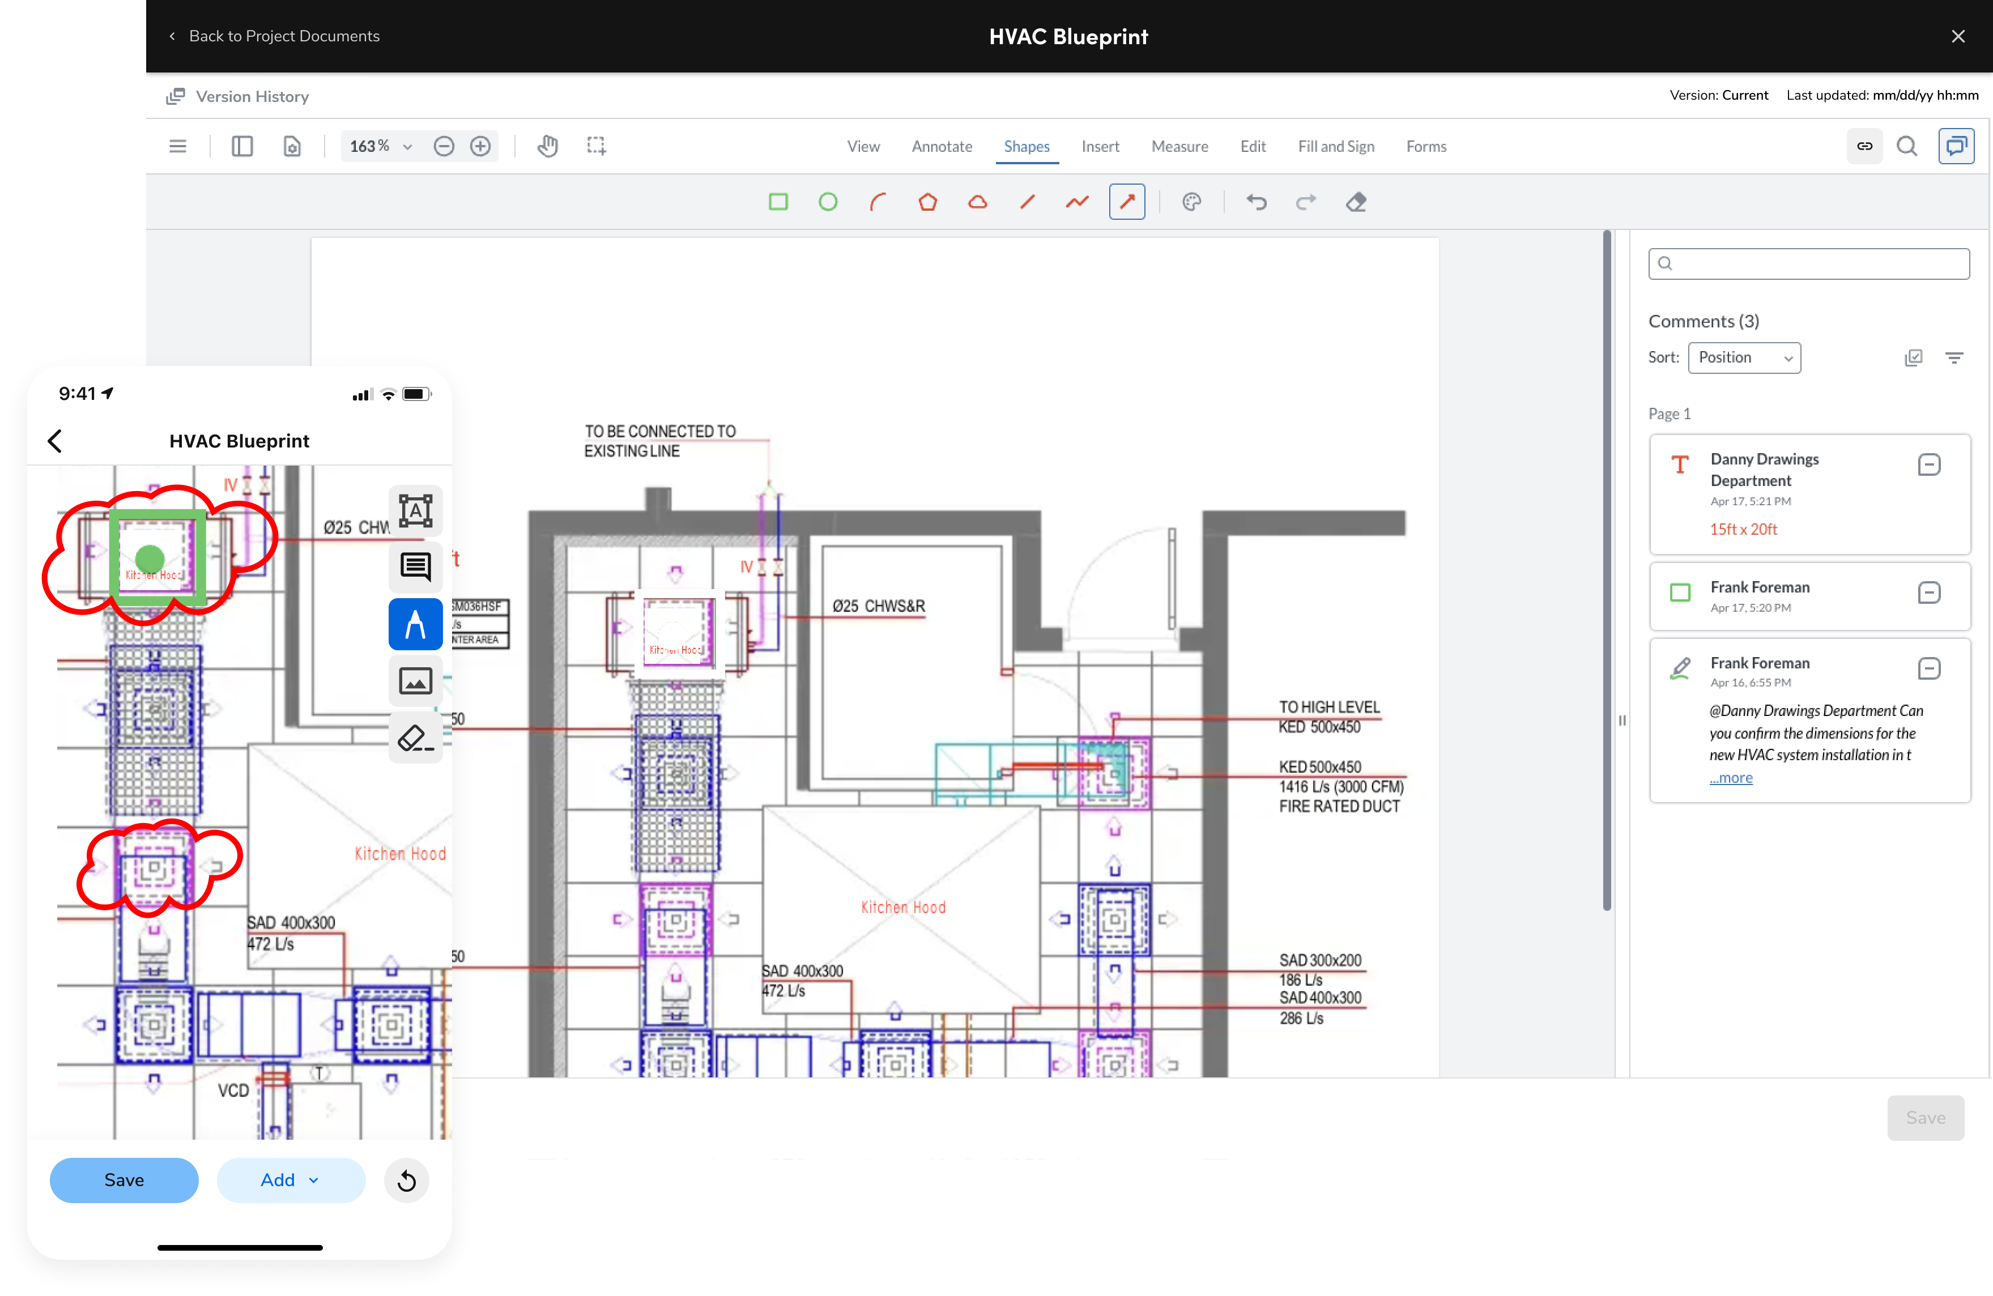1993x1296 pixels.
Task: Select the rectangle shape tool
Action: pyautogui.click(x=778, y=202)
